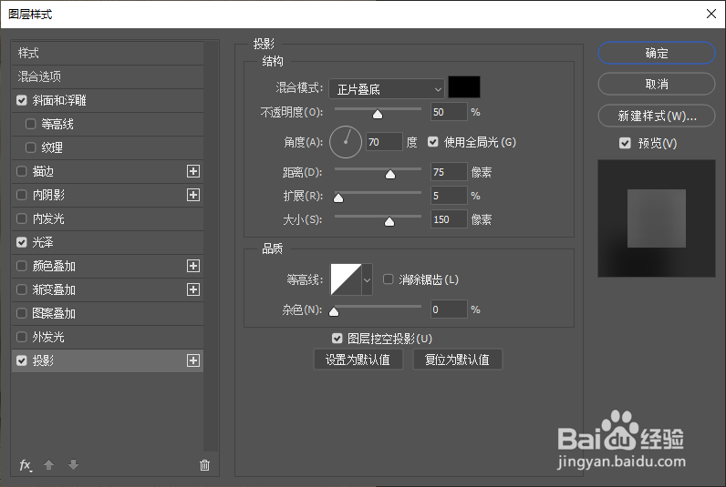Image resolution: width=726 pixels, height=487 pixels.
Task: Move effect up with the up arrow
Action: [48, 464]
